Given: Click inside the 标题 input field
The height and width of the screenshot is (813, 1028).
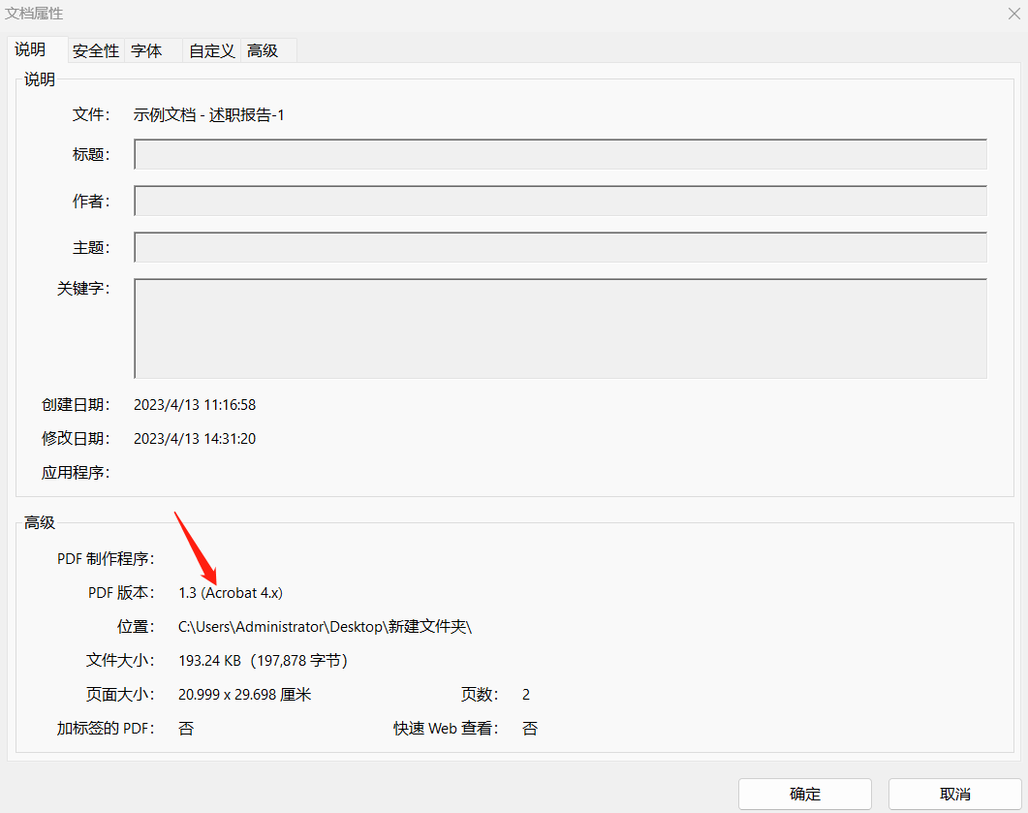Looking at the screenshot, I should 562,153.
